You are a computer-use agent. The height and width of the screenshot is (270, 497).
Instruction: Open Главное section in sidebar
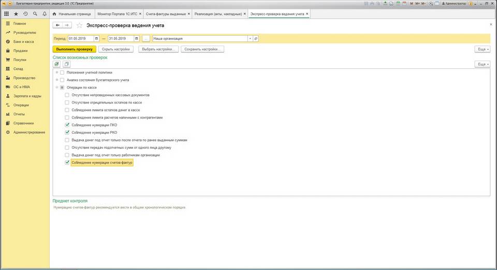tap(19, 23)
